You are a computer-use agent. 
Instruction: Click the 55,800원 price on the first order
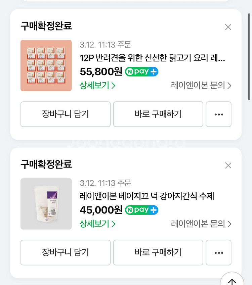coord(101,72)
